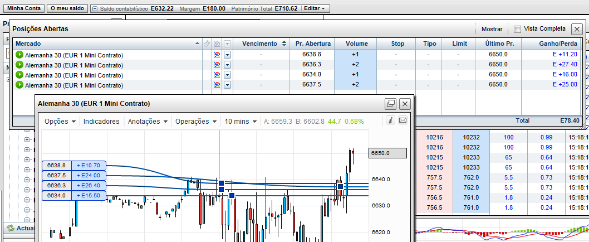Click the gain value E +25.00
589x242 pixels.
[565, 85]
